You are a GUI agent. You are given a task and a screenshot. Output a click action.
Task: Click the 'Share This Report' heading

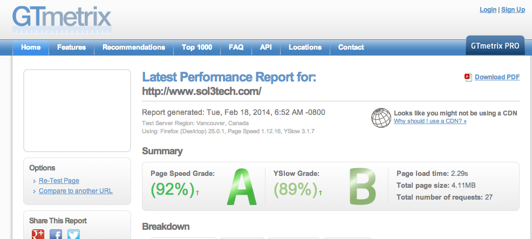pyautogui.click(x=58, y=221)
